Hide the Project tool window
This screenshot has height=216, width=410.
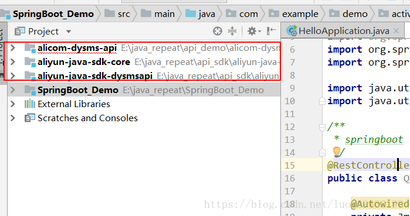pos(272,31)
